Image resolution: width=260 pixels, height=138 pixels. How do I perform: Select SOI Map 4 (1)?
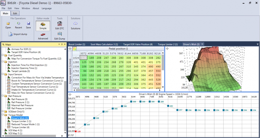(15, 130)
